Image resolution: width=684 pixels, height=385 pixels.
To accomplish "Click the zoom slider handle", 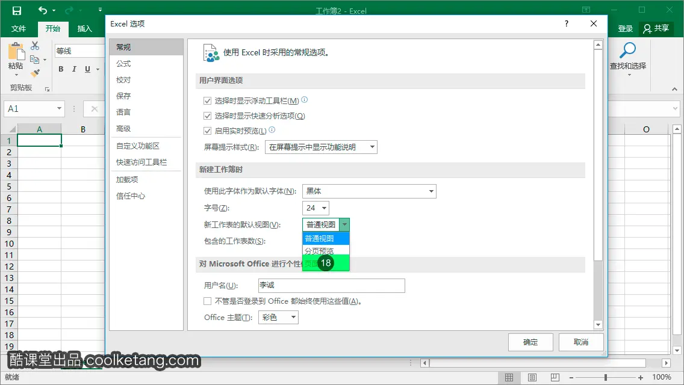I will pyautogui.click(x=606, y=378).
